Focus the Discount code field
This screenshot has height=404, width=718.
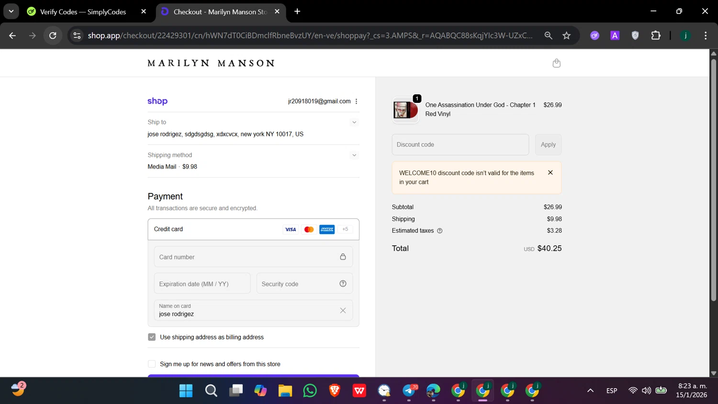click(x=460, y=145)
